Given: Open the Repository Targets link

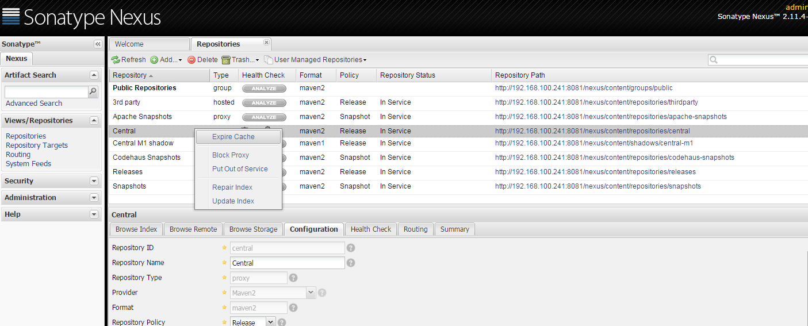Looking at the screenshot, I should (x=37, y=145).
